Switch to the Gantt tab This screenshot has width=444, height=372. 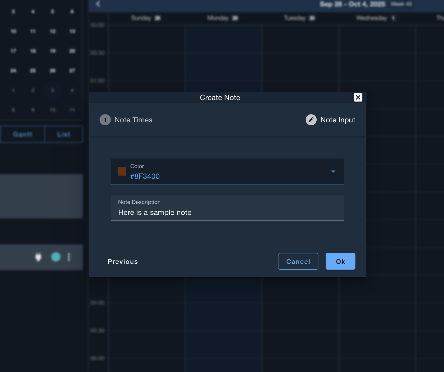coord(23,134)
